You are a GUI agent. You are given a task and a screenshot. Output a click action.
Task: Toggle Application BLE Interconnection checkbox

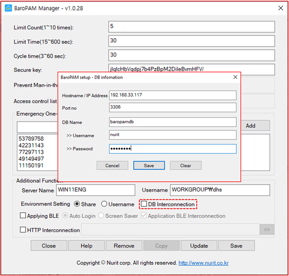[x=144, y=215]
